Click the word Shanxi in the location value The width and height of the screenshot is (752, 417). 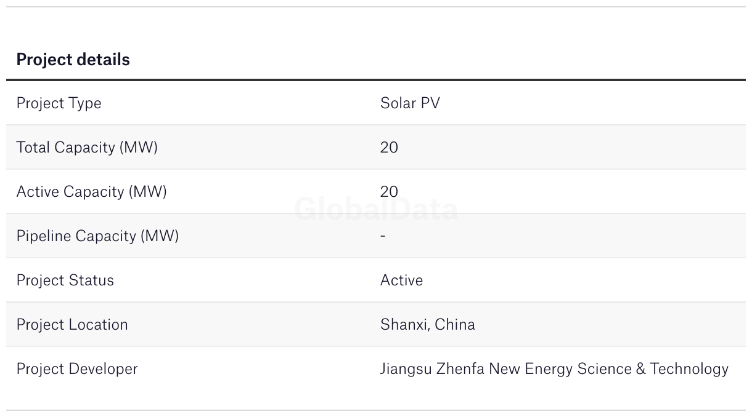(x=404, y=325)
